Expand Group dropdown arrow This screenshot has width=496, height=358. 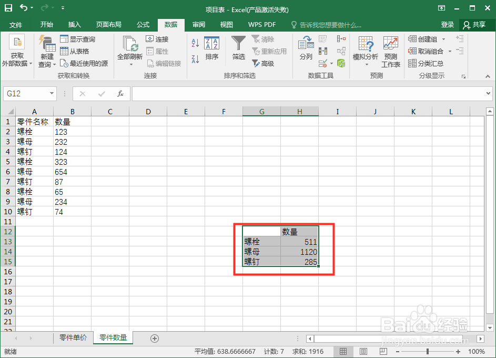point(443,39)
